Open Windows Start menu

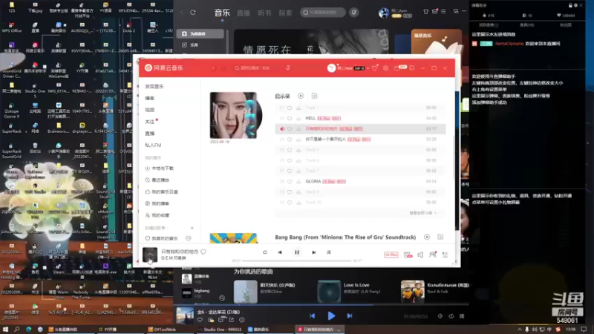5,330
